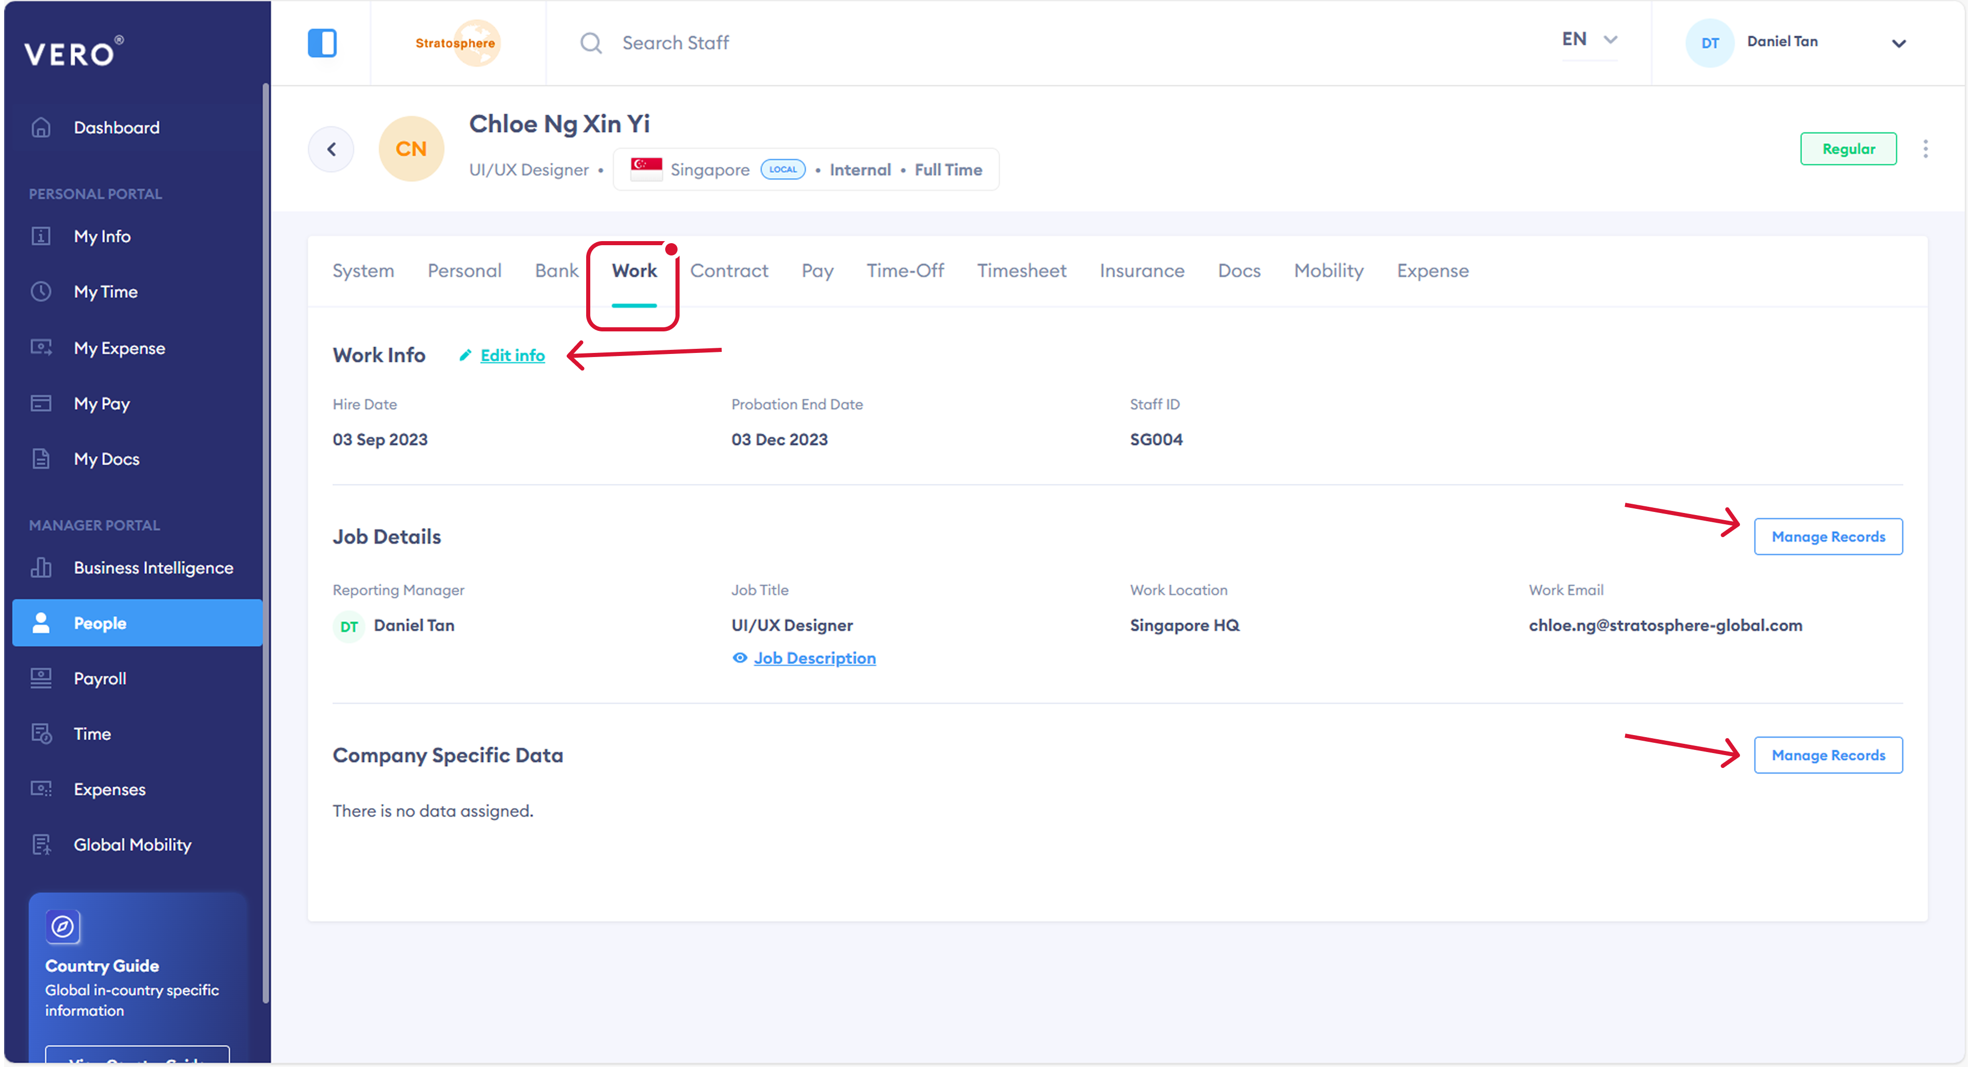Screen dimensions: 1971x1067
Task: Click the Payroll sidebar icon
Action: (41, 679)
